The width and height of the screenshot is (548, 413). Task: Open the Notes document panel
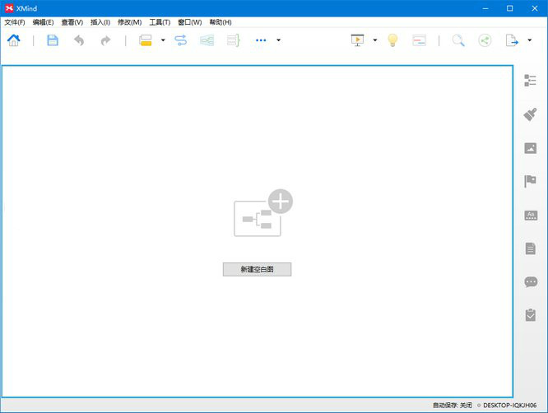(x=530, y=248)
